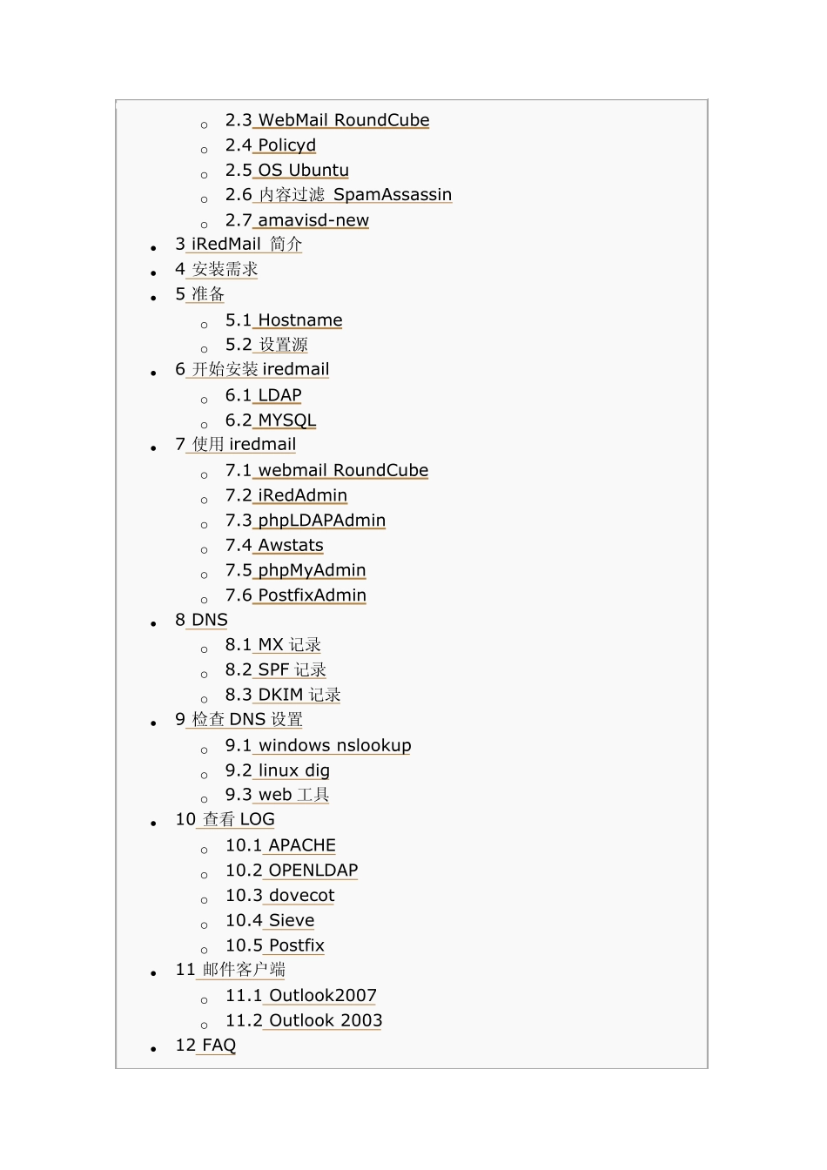Open the 9.1 windows nslookup link
The height and width of the screenshot is (1170, 827).
319,745
